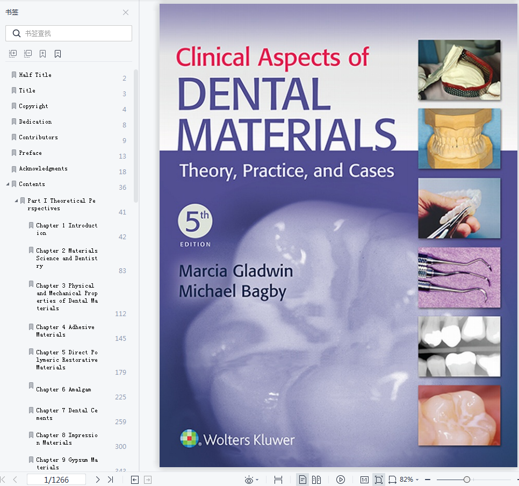Toggle fit width reading layout icon

(278, 480)
